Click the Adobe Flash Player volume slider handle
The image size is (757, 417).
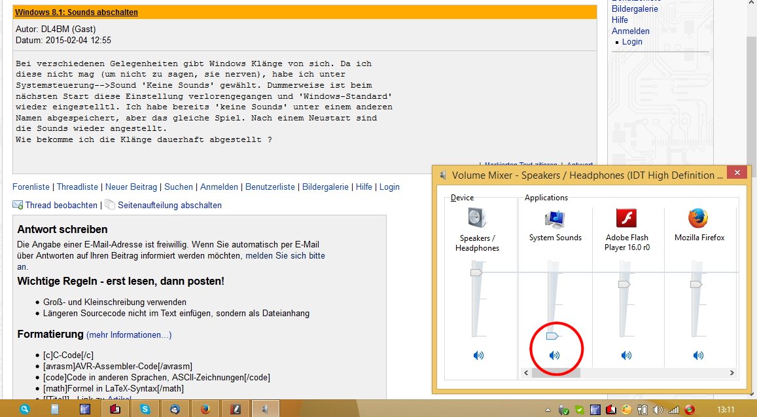(624, 285)
